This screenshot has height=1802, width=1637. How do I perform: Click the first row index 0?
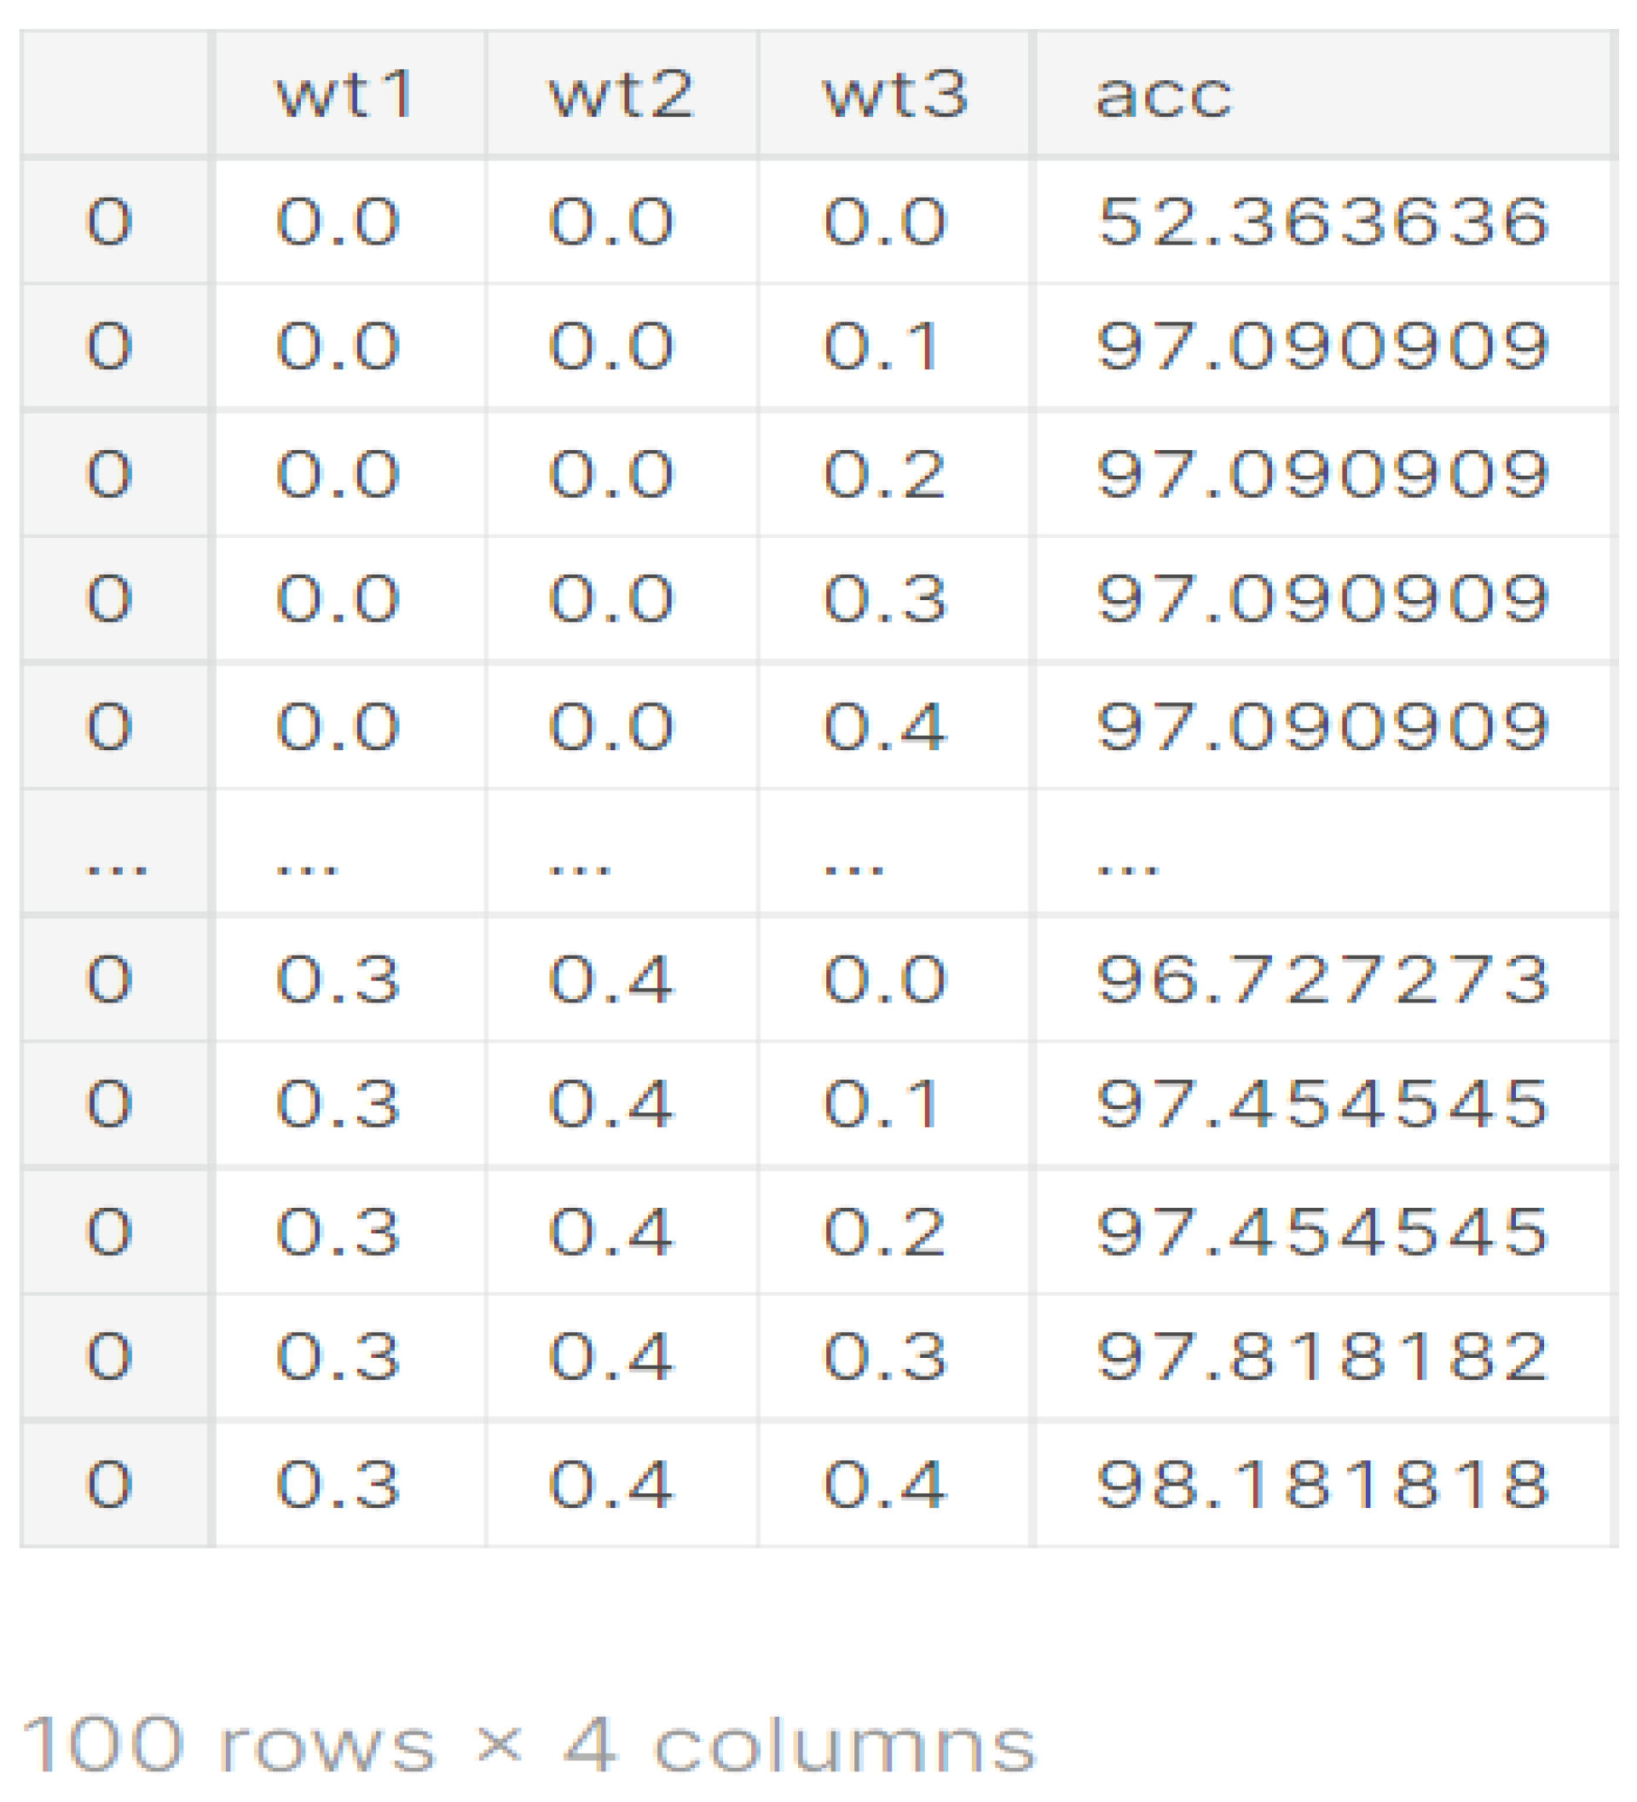[x=109, y=221]
